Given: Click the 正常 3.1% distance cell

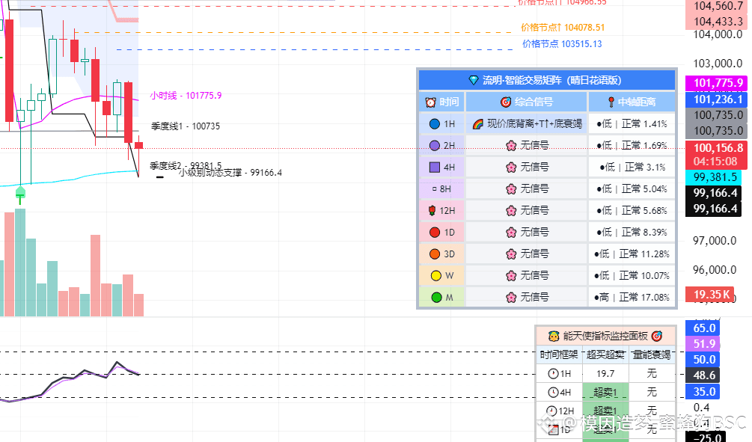Looking at the screenshot, I should (x=632, y=168).
